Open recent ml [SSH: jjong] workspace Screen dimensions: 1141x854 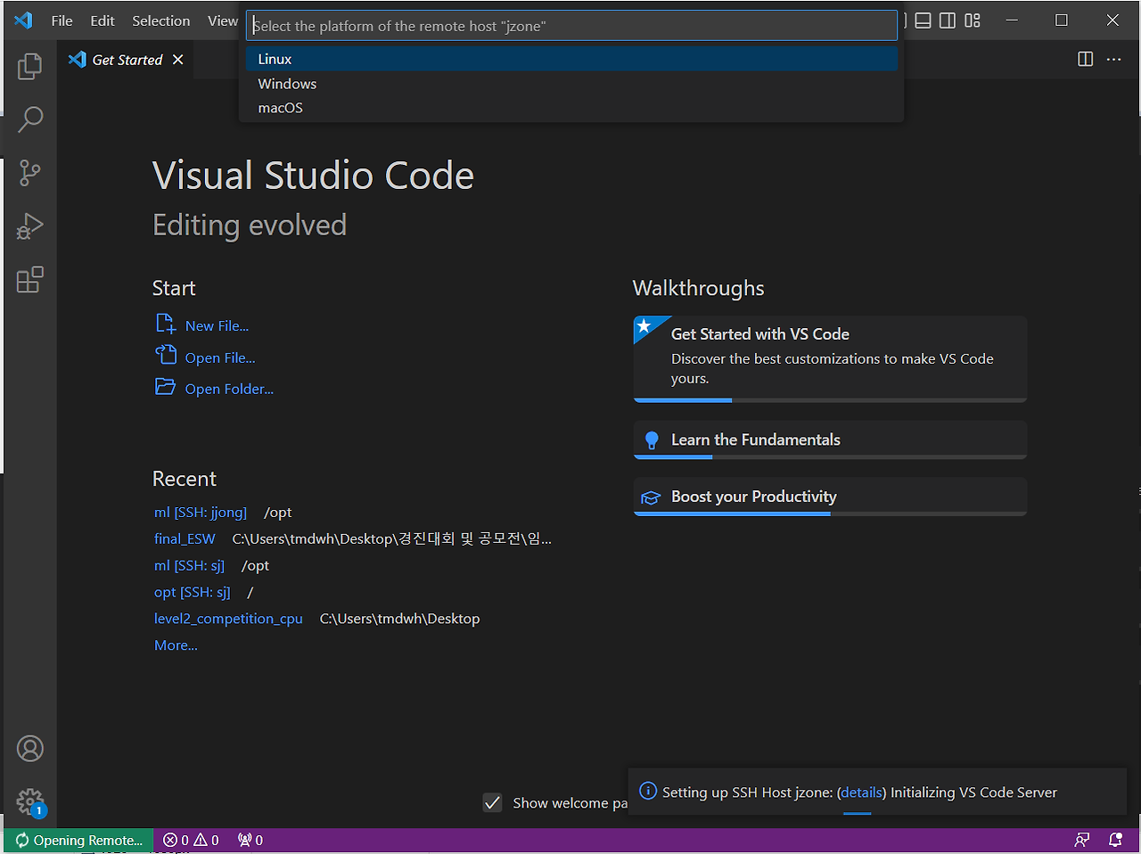[201, 513]
